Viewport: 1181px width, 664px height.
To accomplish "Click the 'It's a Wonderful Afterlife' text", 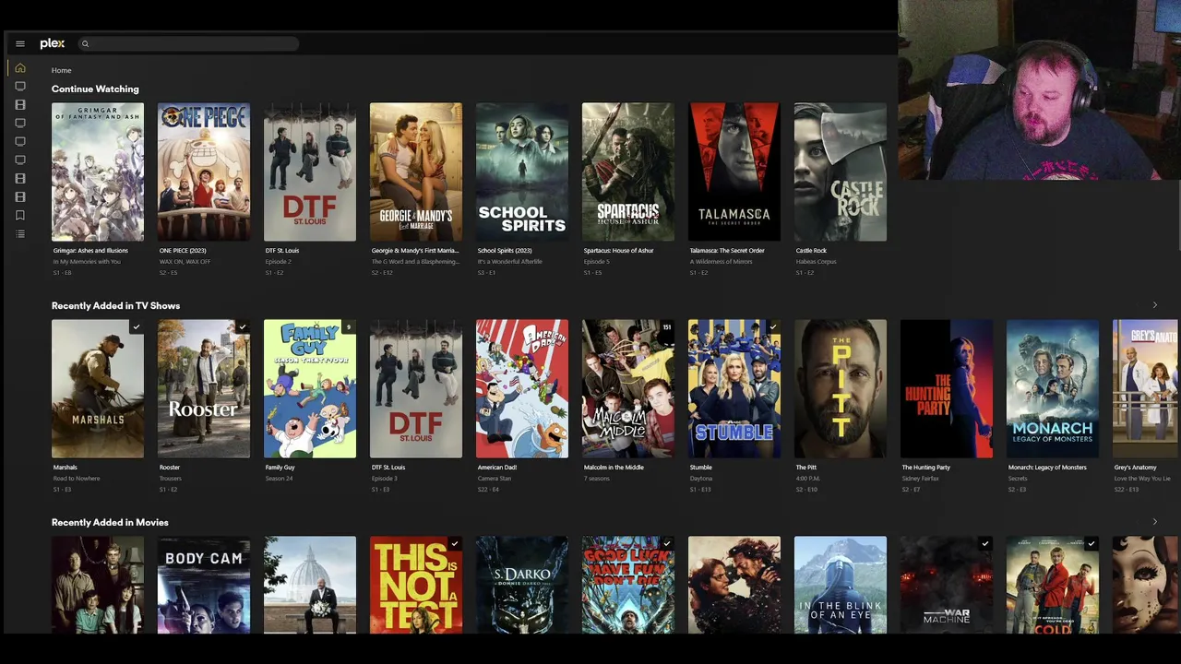I will point(511,262).
